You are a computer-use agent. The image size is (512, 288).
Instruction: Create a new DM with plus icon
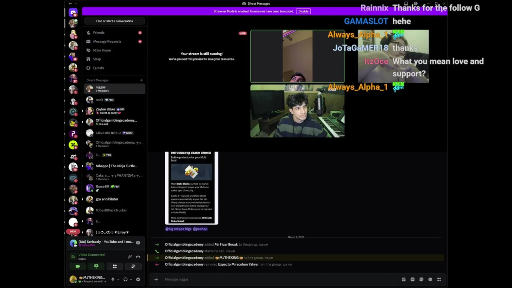pyautogui.click(x=141, y=80)
